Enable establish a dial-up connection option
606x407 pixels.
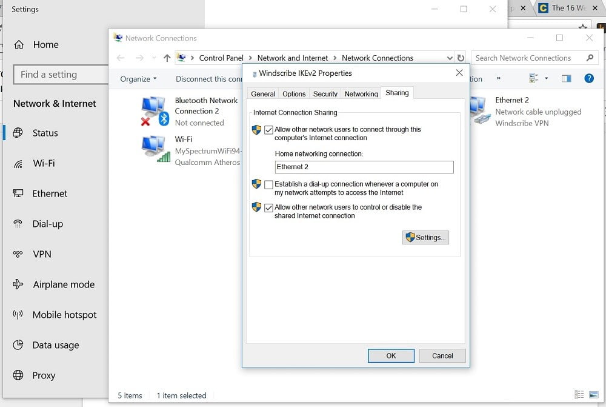tap(268, 184)
